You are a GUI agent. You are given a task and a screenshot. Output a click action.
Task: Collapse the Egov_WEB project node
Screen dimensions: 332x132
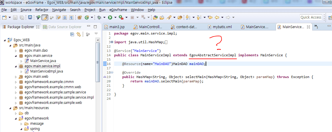5,40
